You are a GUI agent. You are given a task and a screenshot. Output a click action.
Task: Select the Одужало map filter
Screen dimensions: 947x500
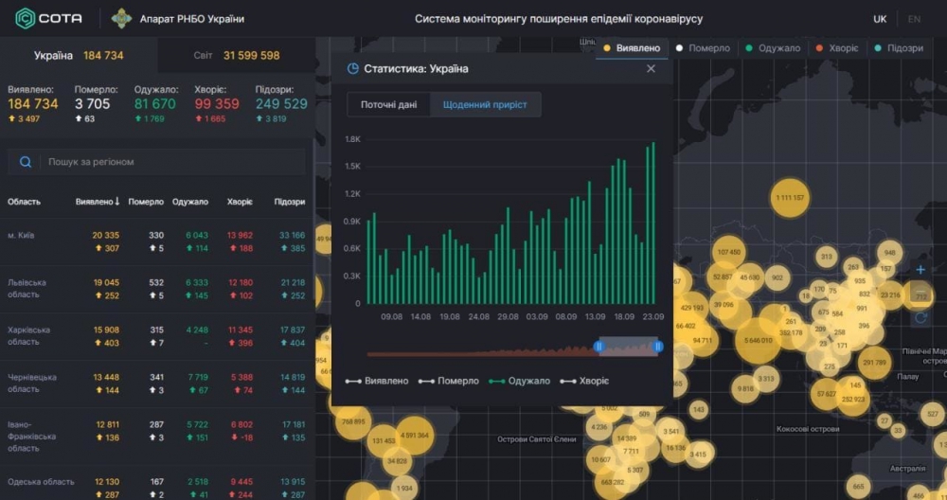tap(773, 47)
